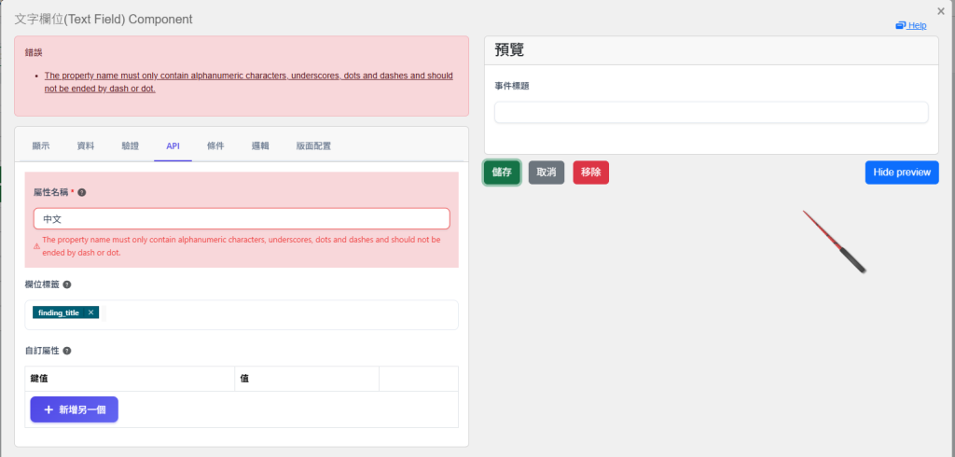Click the 文字欄位(Text Field) Component title

(104, 20)
